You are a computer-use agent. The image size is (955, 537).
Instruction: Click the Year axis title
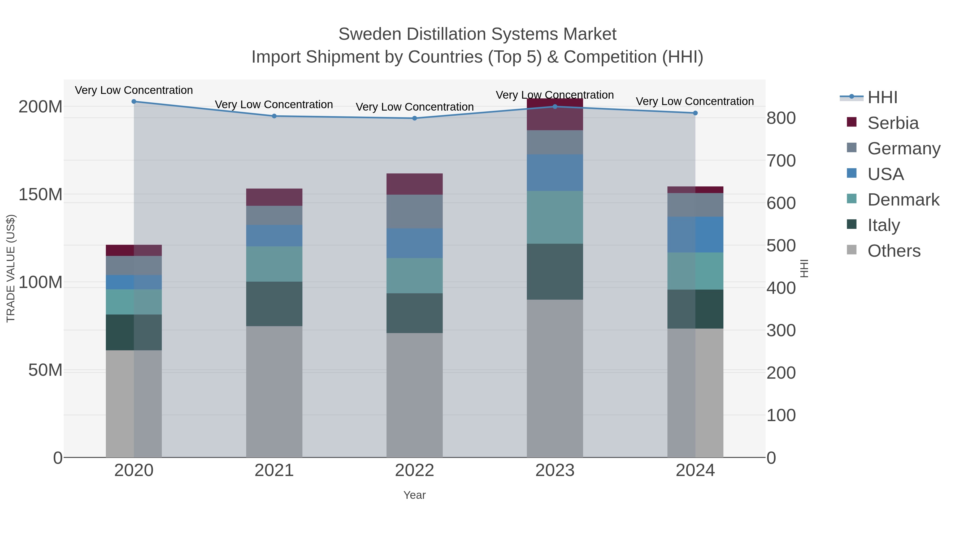coord(414,495)
